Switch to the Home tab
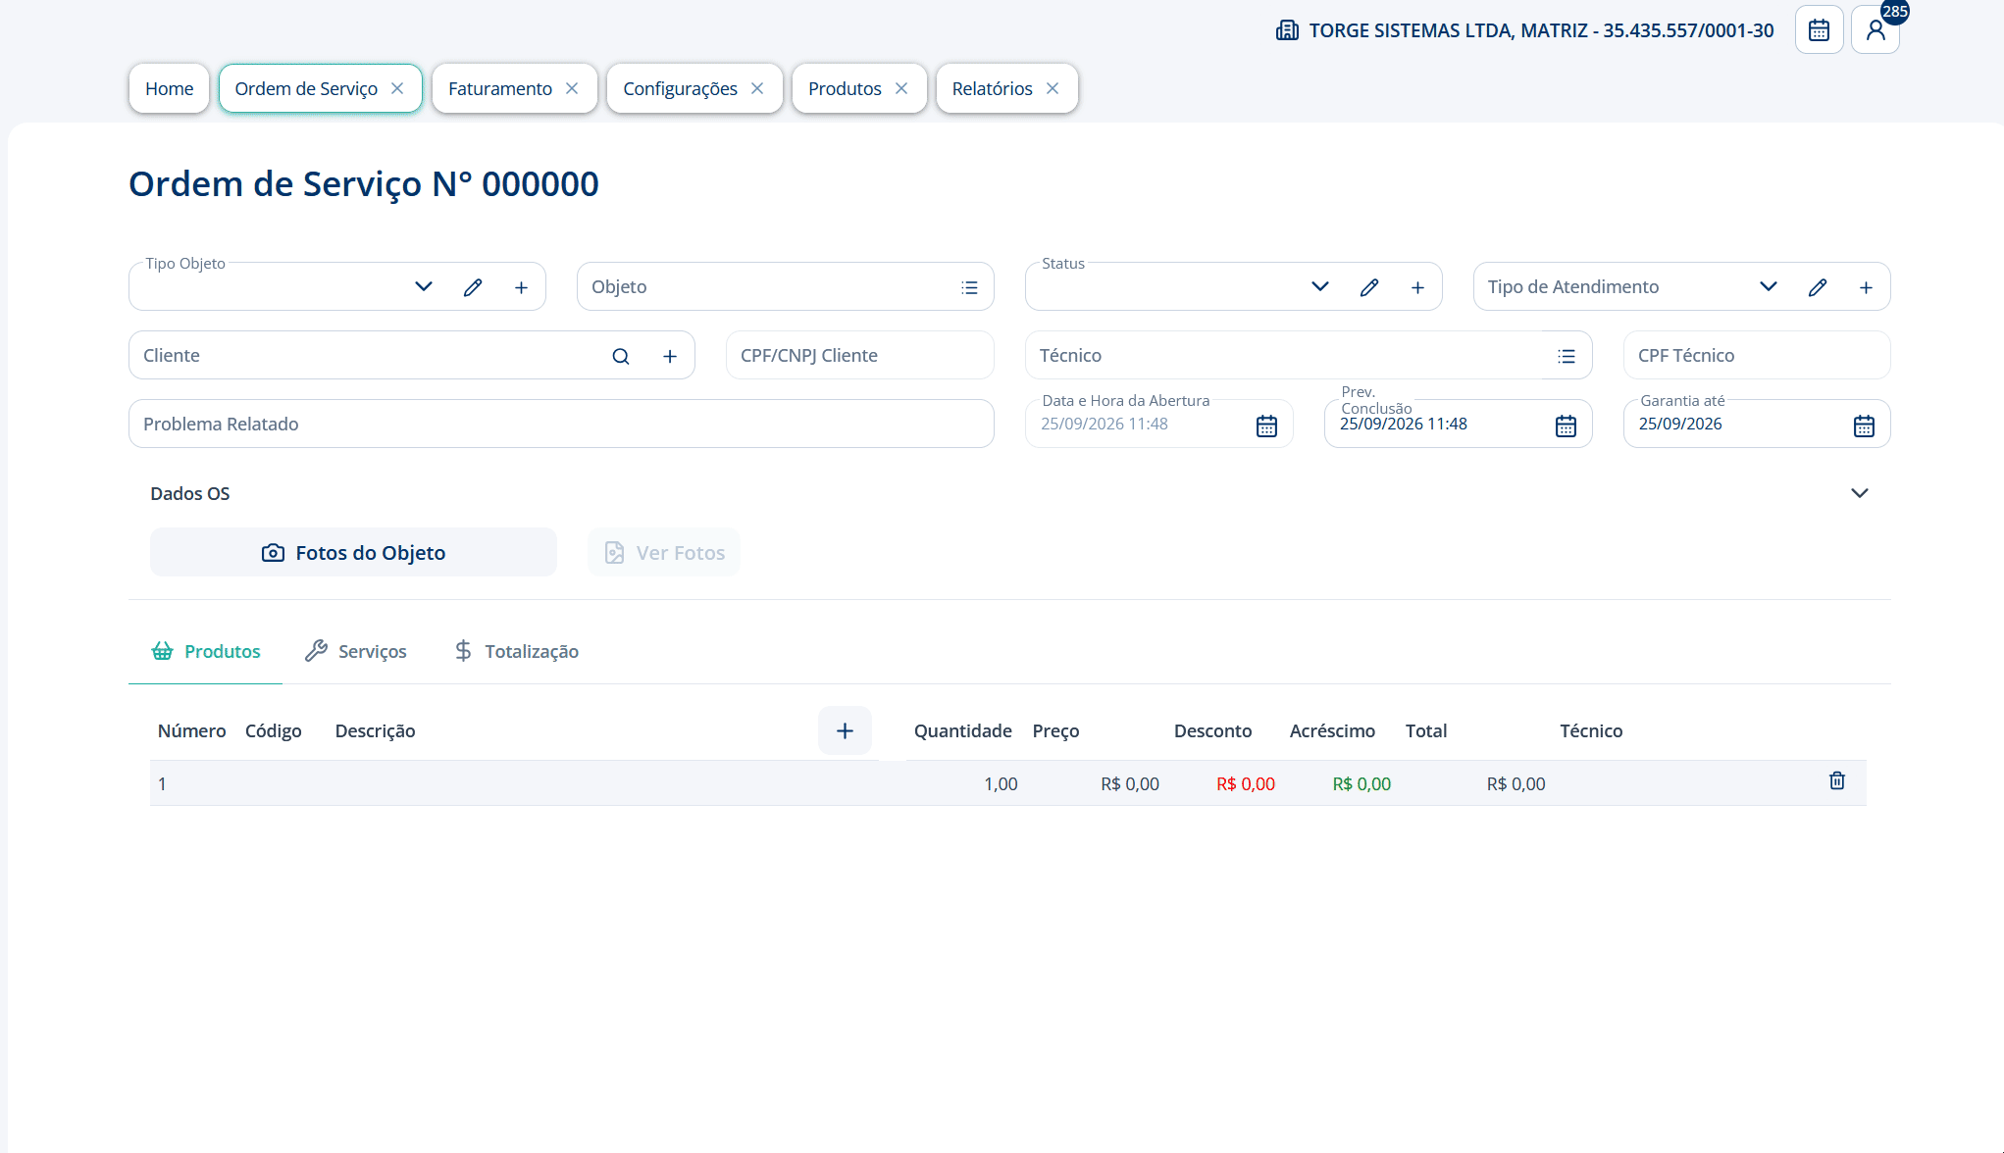 (x=169, y=88)
